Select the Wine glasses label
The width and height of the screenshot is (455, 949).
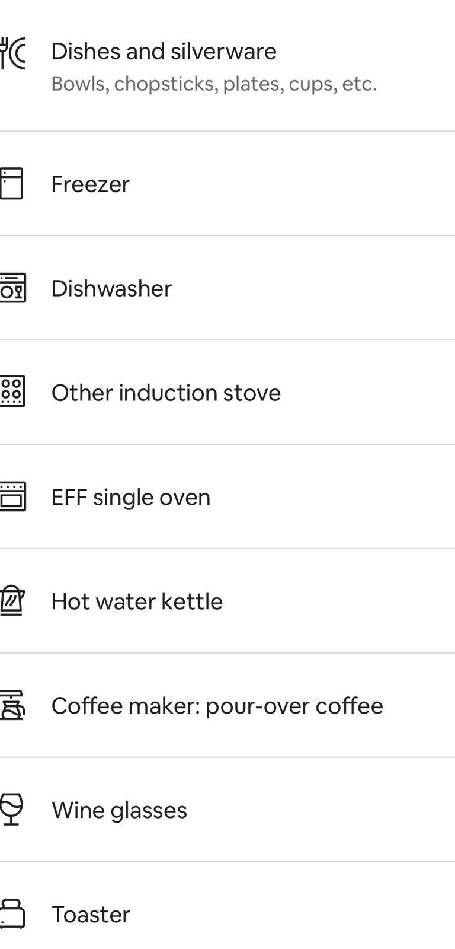pyautogui.click(x=119, y=810)
